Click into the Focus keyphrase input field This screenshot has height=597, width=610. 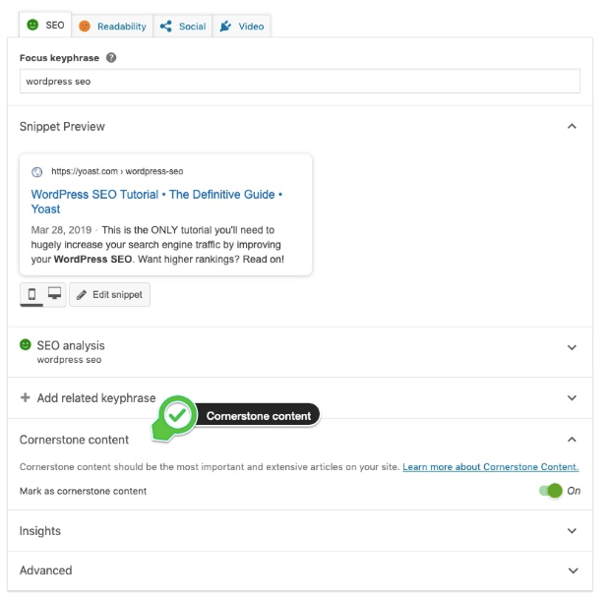pos(299,82)
